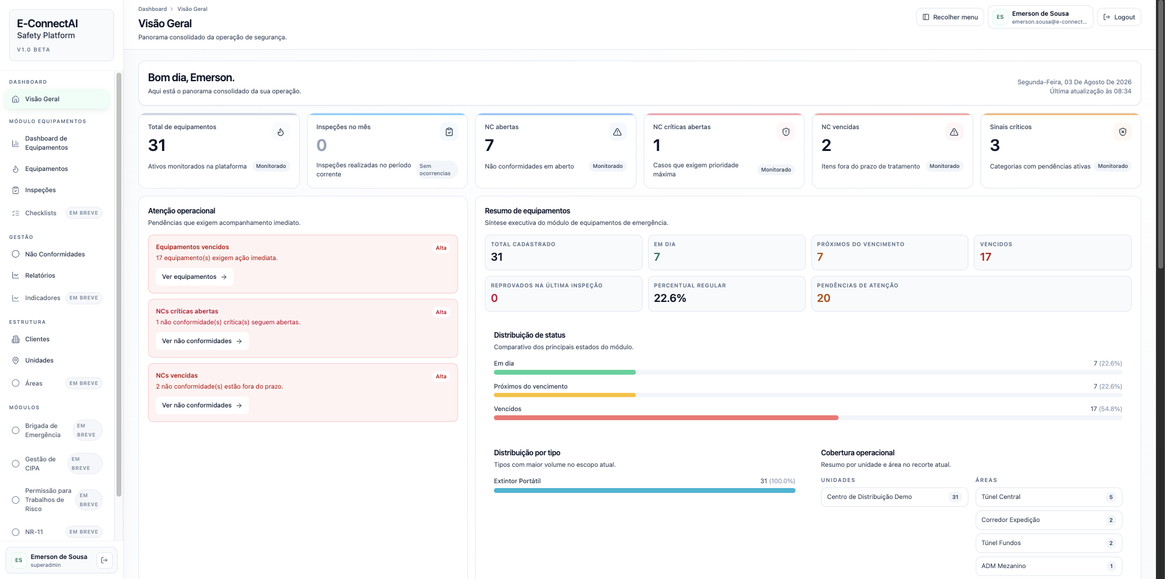
Task: Click Ver não conformidades under NCs vencidas
Action: (202, 406)
